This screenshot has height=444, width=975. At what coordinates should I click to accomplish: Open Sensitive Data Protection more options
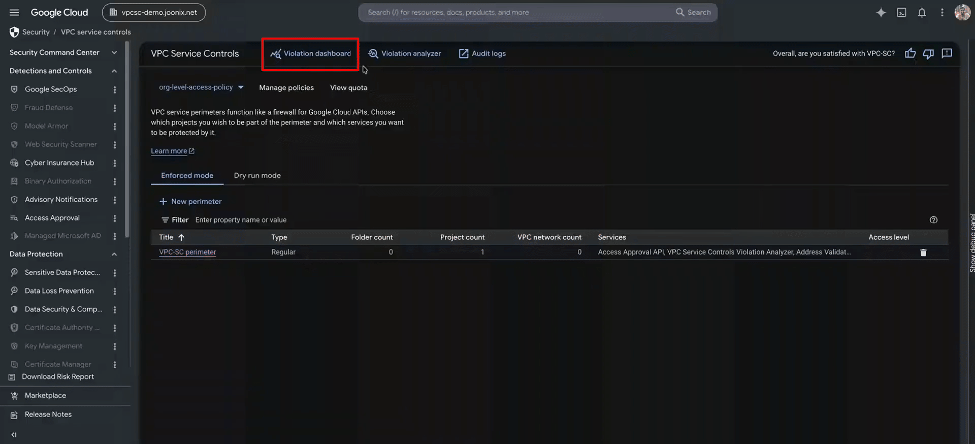pos(115,273)
